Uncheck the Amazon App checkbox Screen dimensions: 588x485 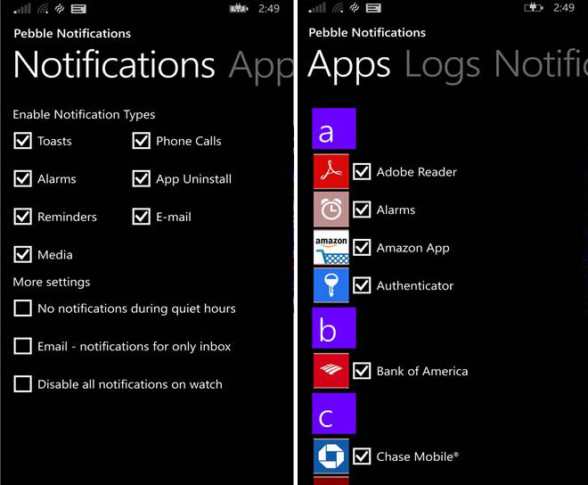[362, 247]
